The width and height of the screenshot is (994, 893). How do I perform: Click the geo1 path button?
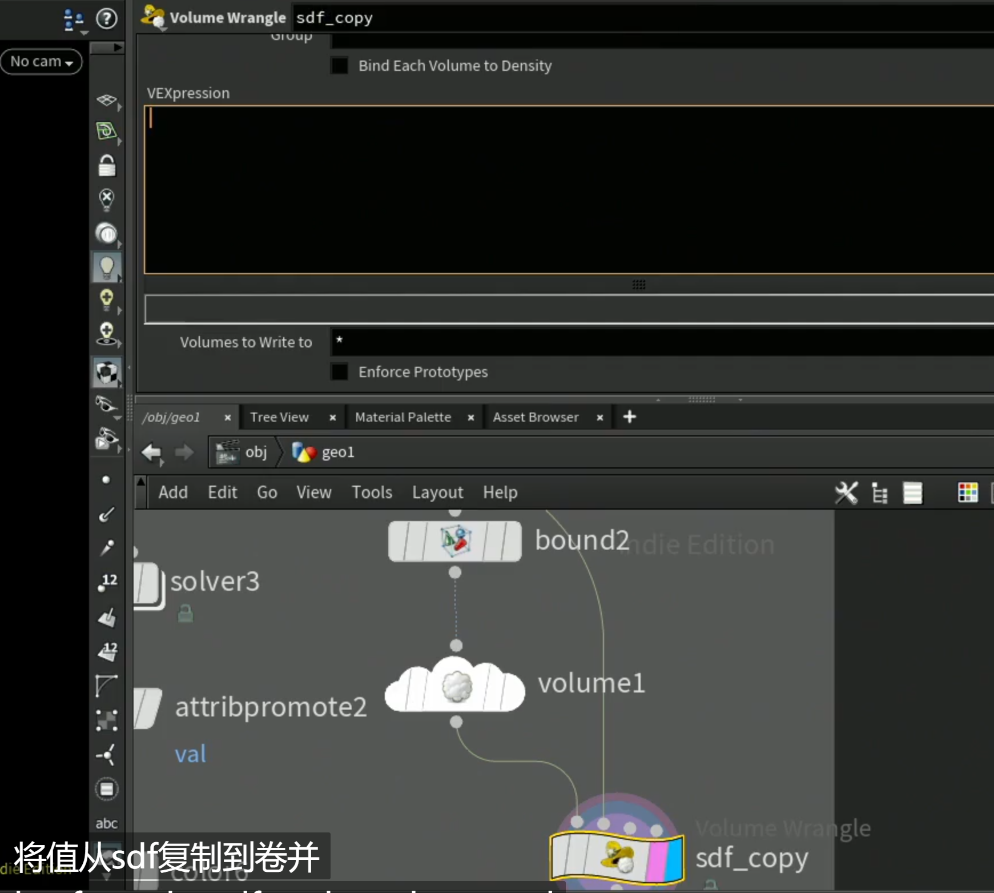[x=323, y=452]
